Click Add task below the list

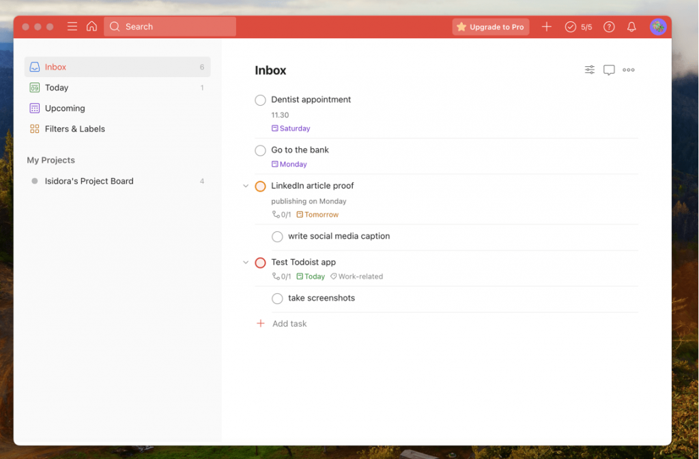289,323
